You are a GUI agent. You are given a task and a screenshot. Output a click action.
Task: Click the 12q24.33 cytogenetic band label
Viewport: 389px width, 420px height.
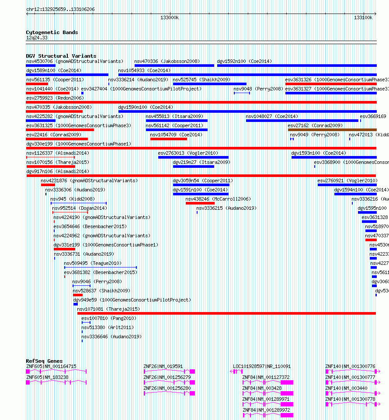tap(37, 38)
